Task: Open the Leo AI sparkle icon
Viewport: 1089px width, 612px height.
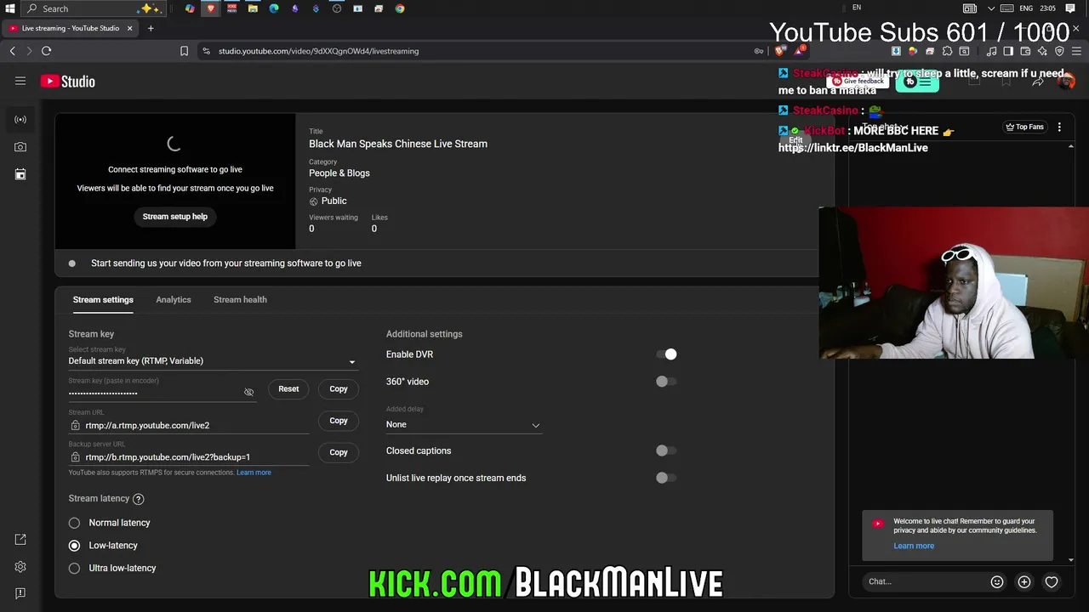Action: tap(1042, 51)
